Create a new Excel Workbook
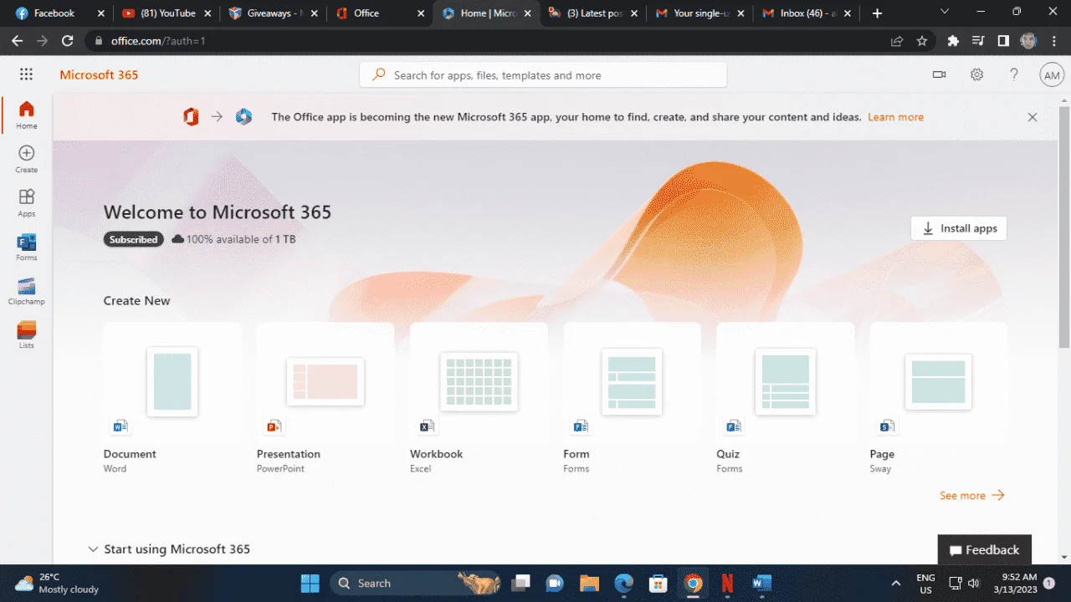 (479, 400)
